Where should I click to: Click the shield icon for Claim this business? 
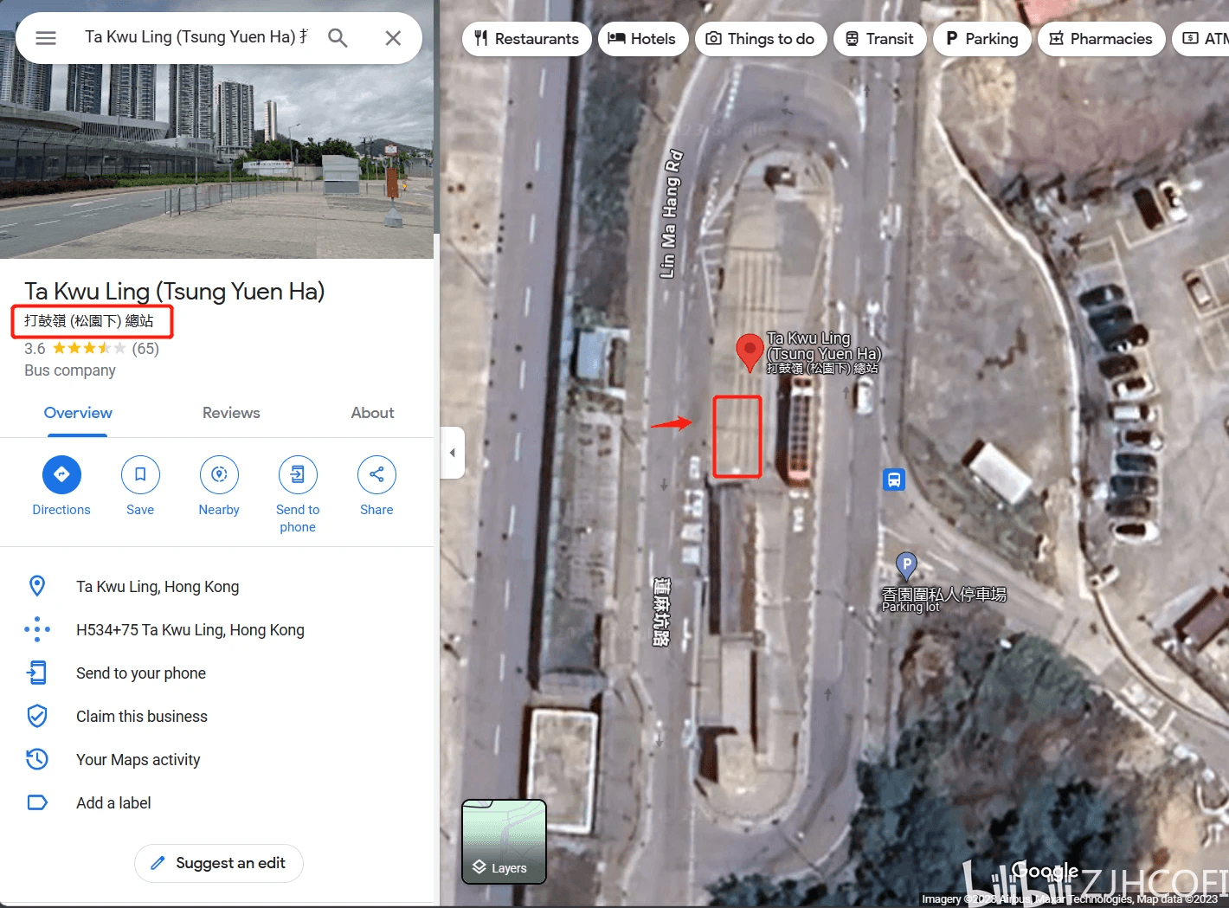click(37, 716)
